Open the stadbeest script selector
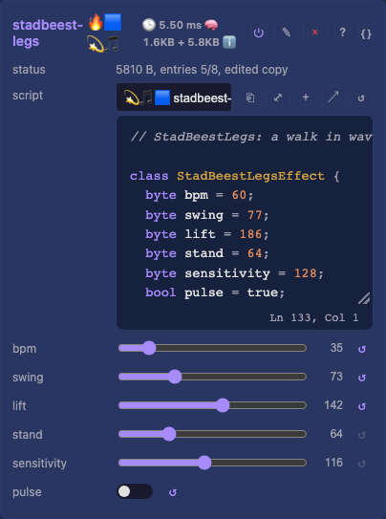The height and width of the screenshot is (519, 386). click(x=174, y=97)
